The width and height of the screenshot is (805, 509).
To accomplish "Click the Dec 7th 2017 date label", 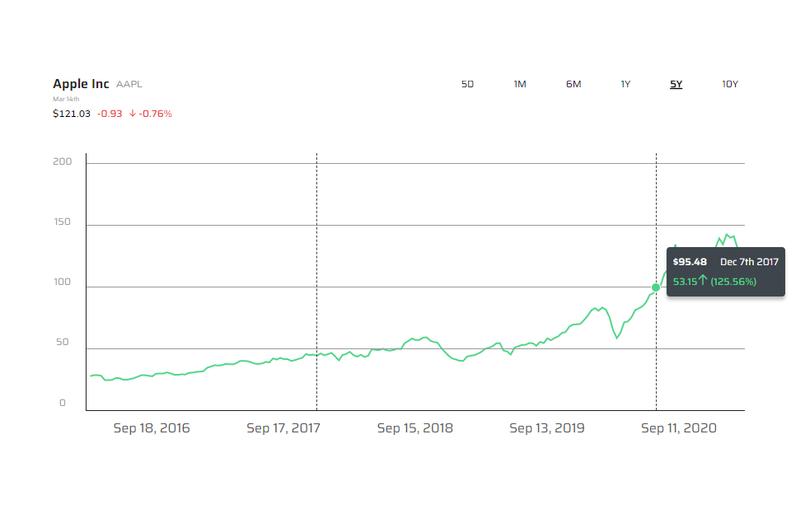I will (x=749, y=261).
